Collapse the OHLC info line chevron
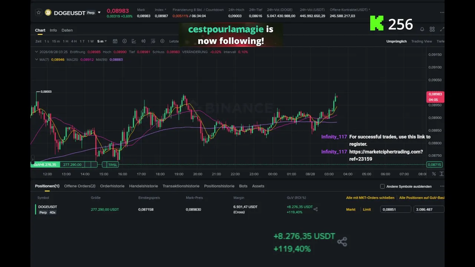The width and height of the screenshot is (475, 267). [36, 52]
